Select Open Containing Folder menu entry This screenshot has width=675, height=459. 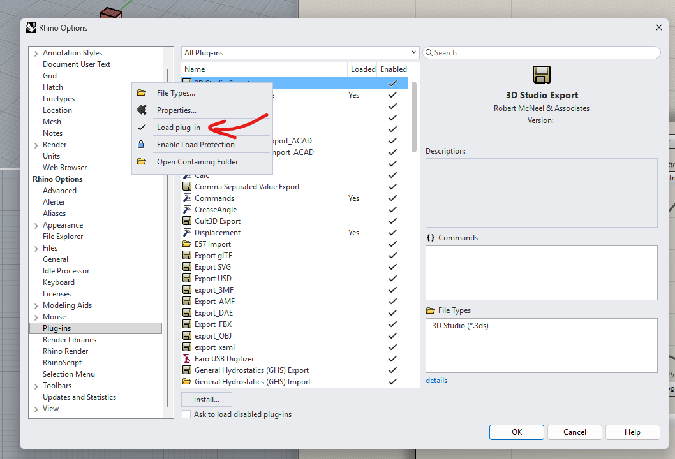[197, 162]
